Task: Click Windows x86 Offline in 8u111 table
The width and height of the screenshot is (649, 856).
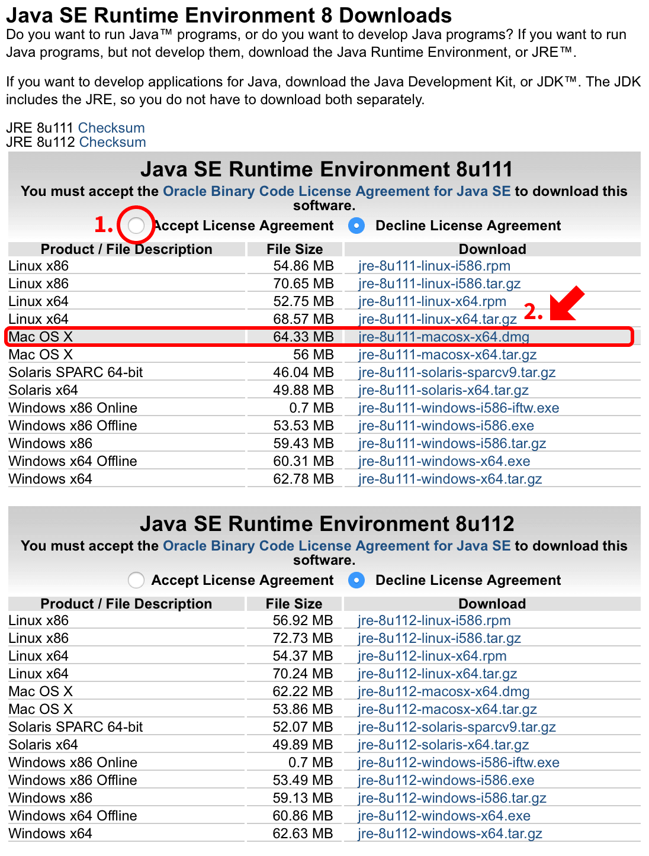Action: 73,426
